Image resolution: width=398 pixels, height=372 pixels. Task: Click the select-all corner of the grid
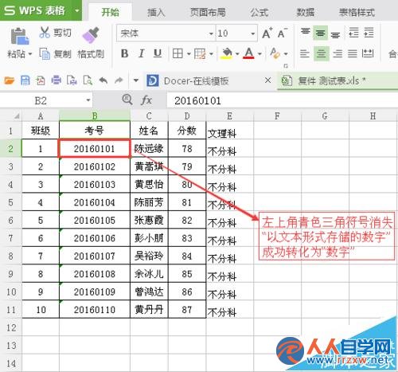17,116
